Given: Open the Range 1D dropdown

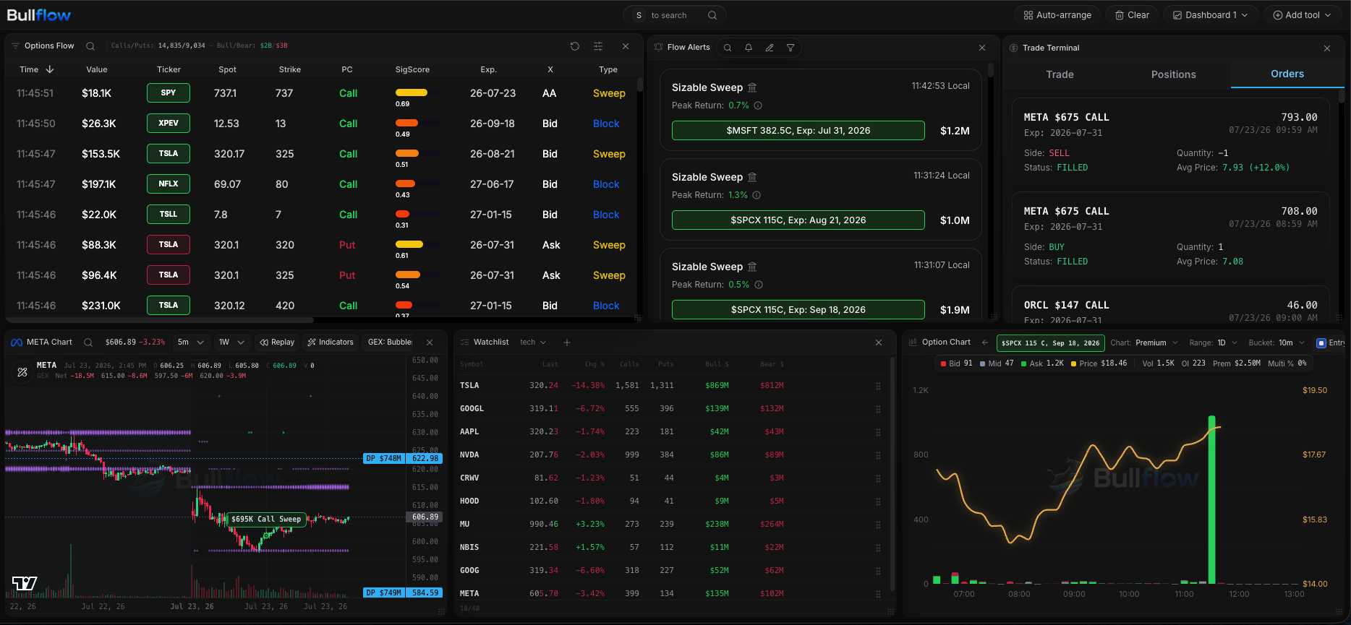Looking at the screenshot, I should coord(1213,343).
